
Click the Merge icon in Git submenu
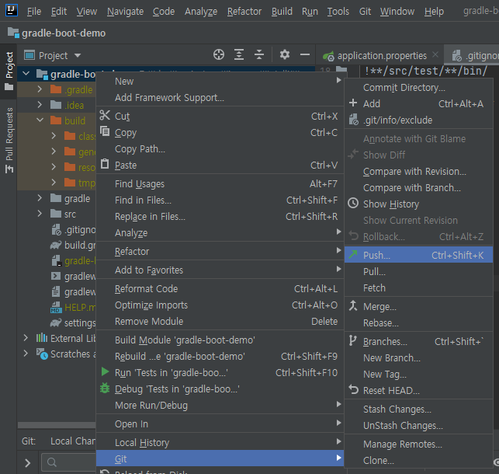[353, 306]
